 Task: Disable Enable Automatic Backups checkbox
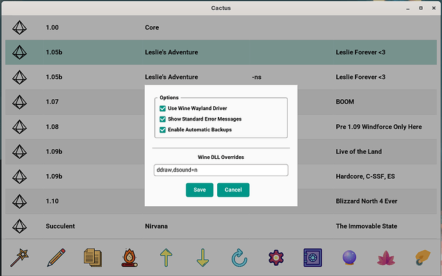click(x=163, y=130)
